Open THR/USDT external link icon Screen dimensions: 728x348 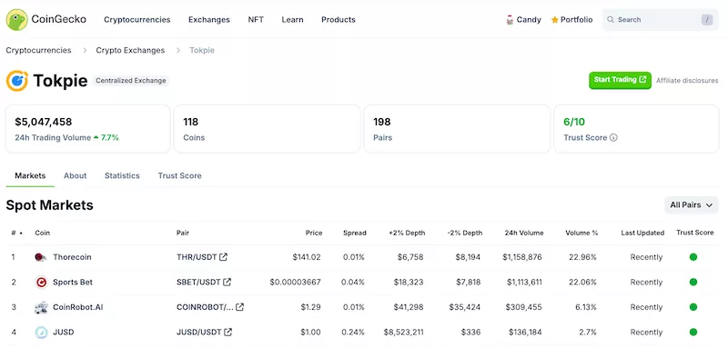223,257
